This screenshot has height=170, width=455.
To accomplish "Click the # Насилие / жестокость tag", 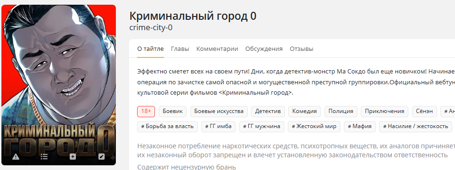I will 415,127.
